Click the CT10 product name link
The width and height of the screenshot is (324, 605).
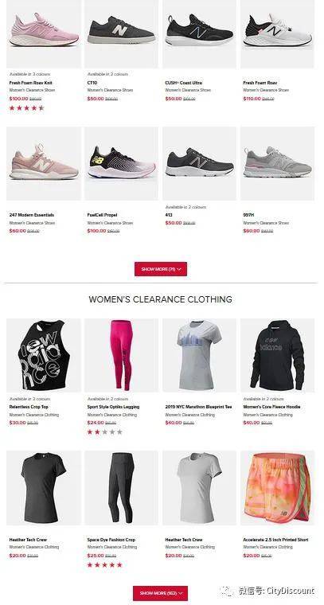[92, 83]
